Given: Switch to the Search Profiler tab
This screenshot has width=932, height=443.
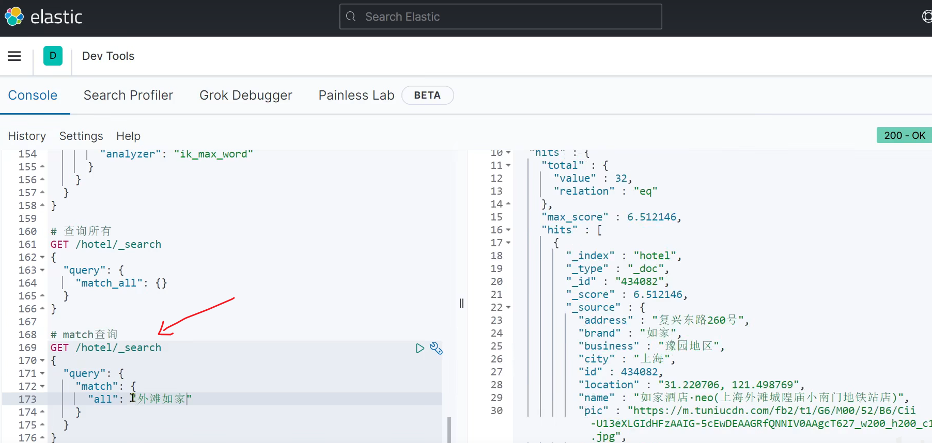Looking at the screenshot, I should pyautogui.click(x=128, y=96).
